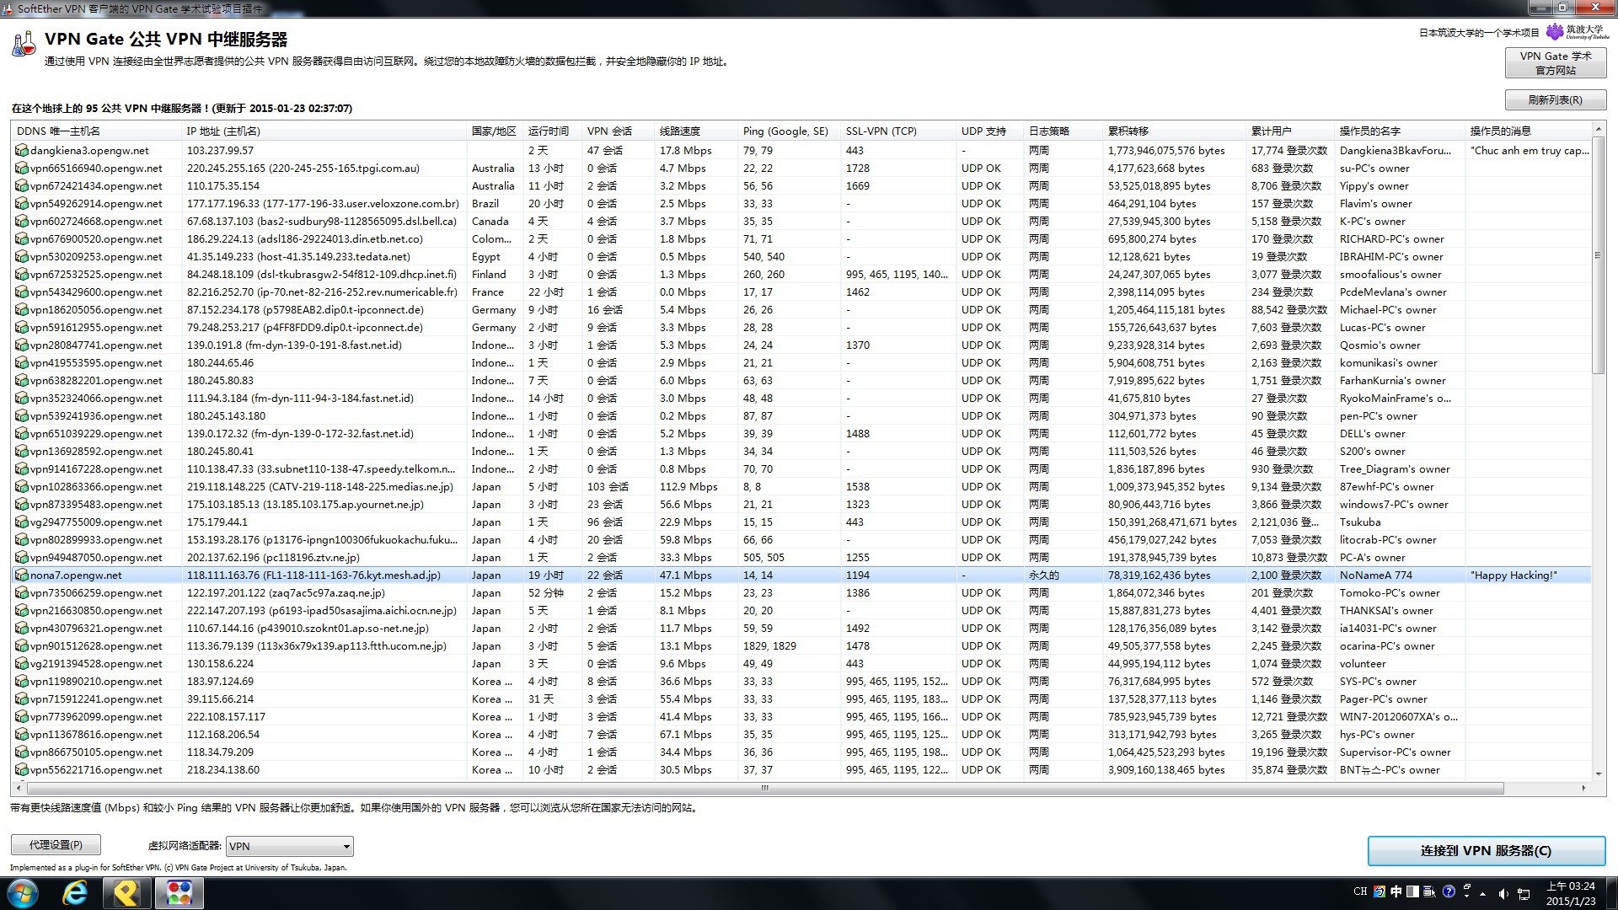
Task: Sort by Ping (Google, SE) column header
Action: click(x=790, y=131)
